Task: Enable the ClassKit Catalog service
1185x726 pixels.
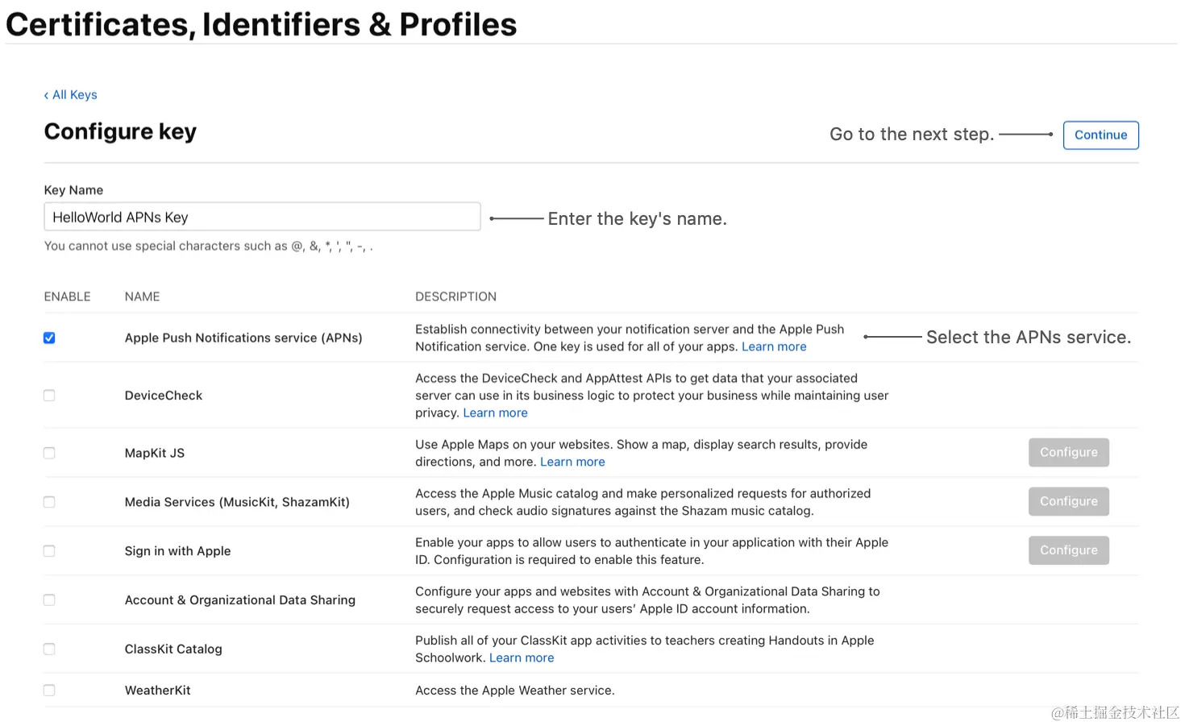Action: [x=49, y=649]
